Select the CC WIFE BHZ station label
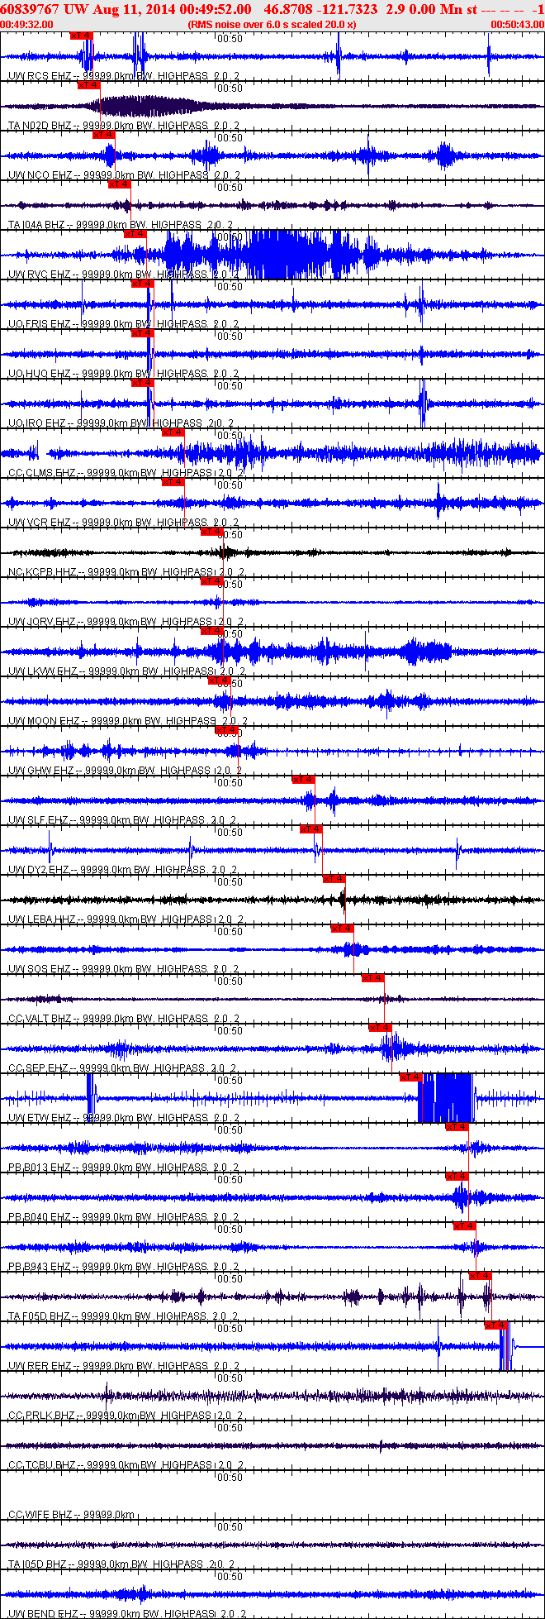This screenshot has height=1619, width=545. tap(41, 1515)
